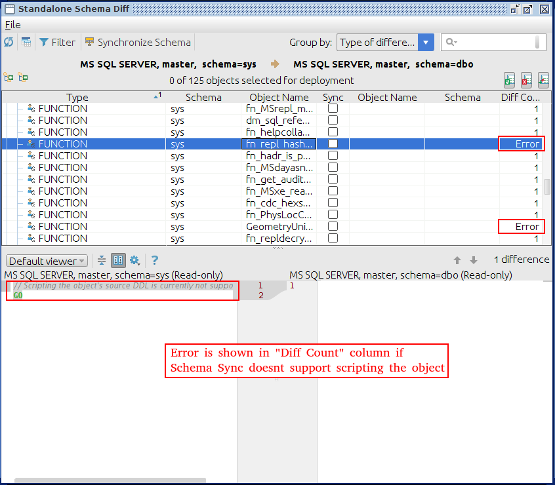555x485 pixels.
Task: Sort by the Type column header
Action: (77, 97)
